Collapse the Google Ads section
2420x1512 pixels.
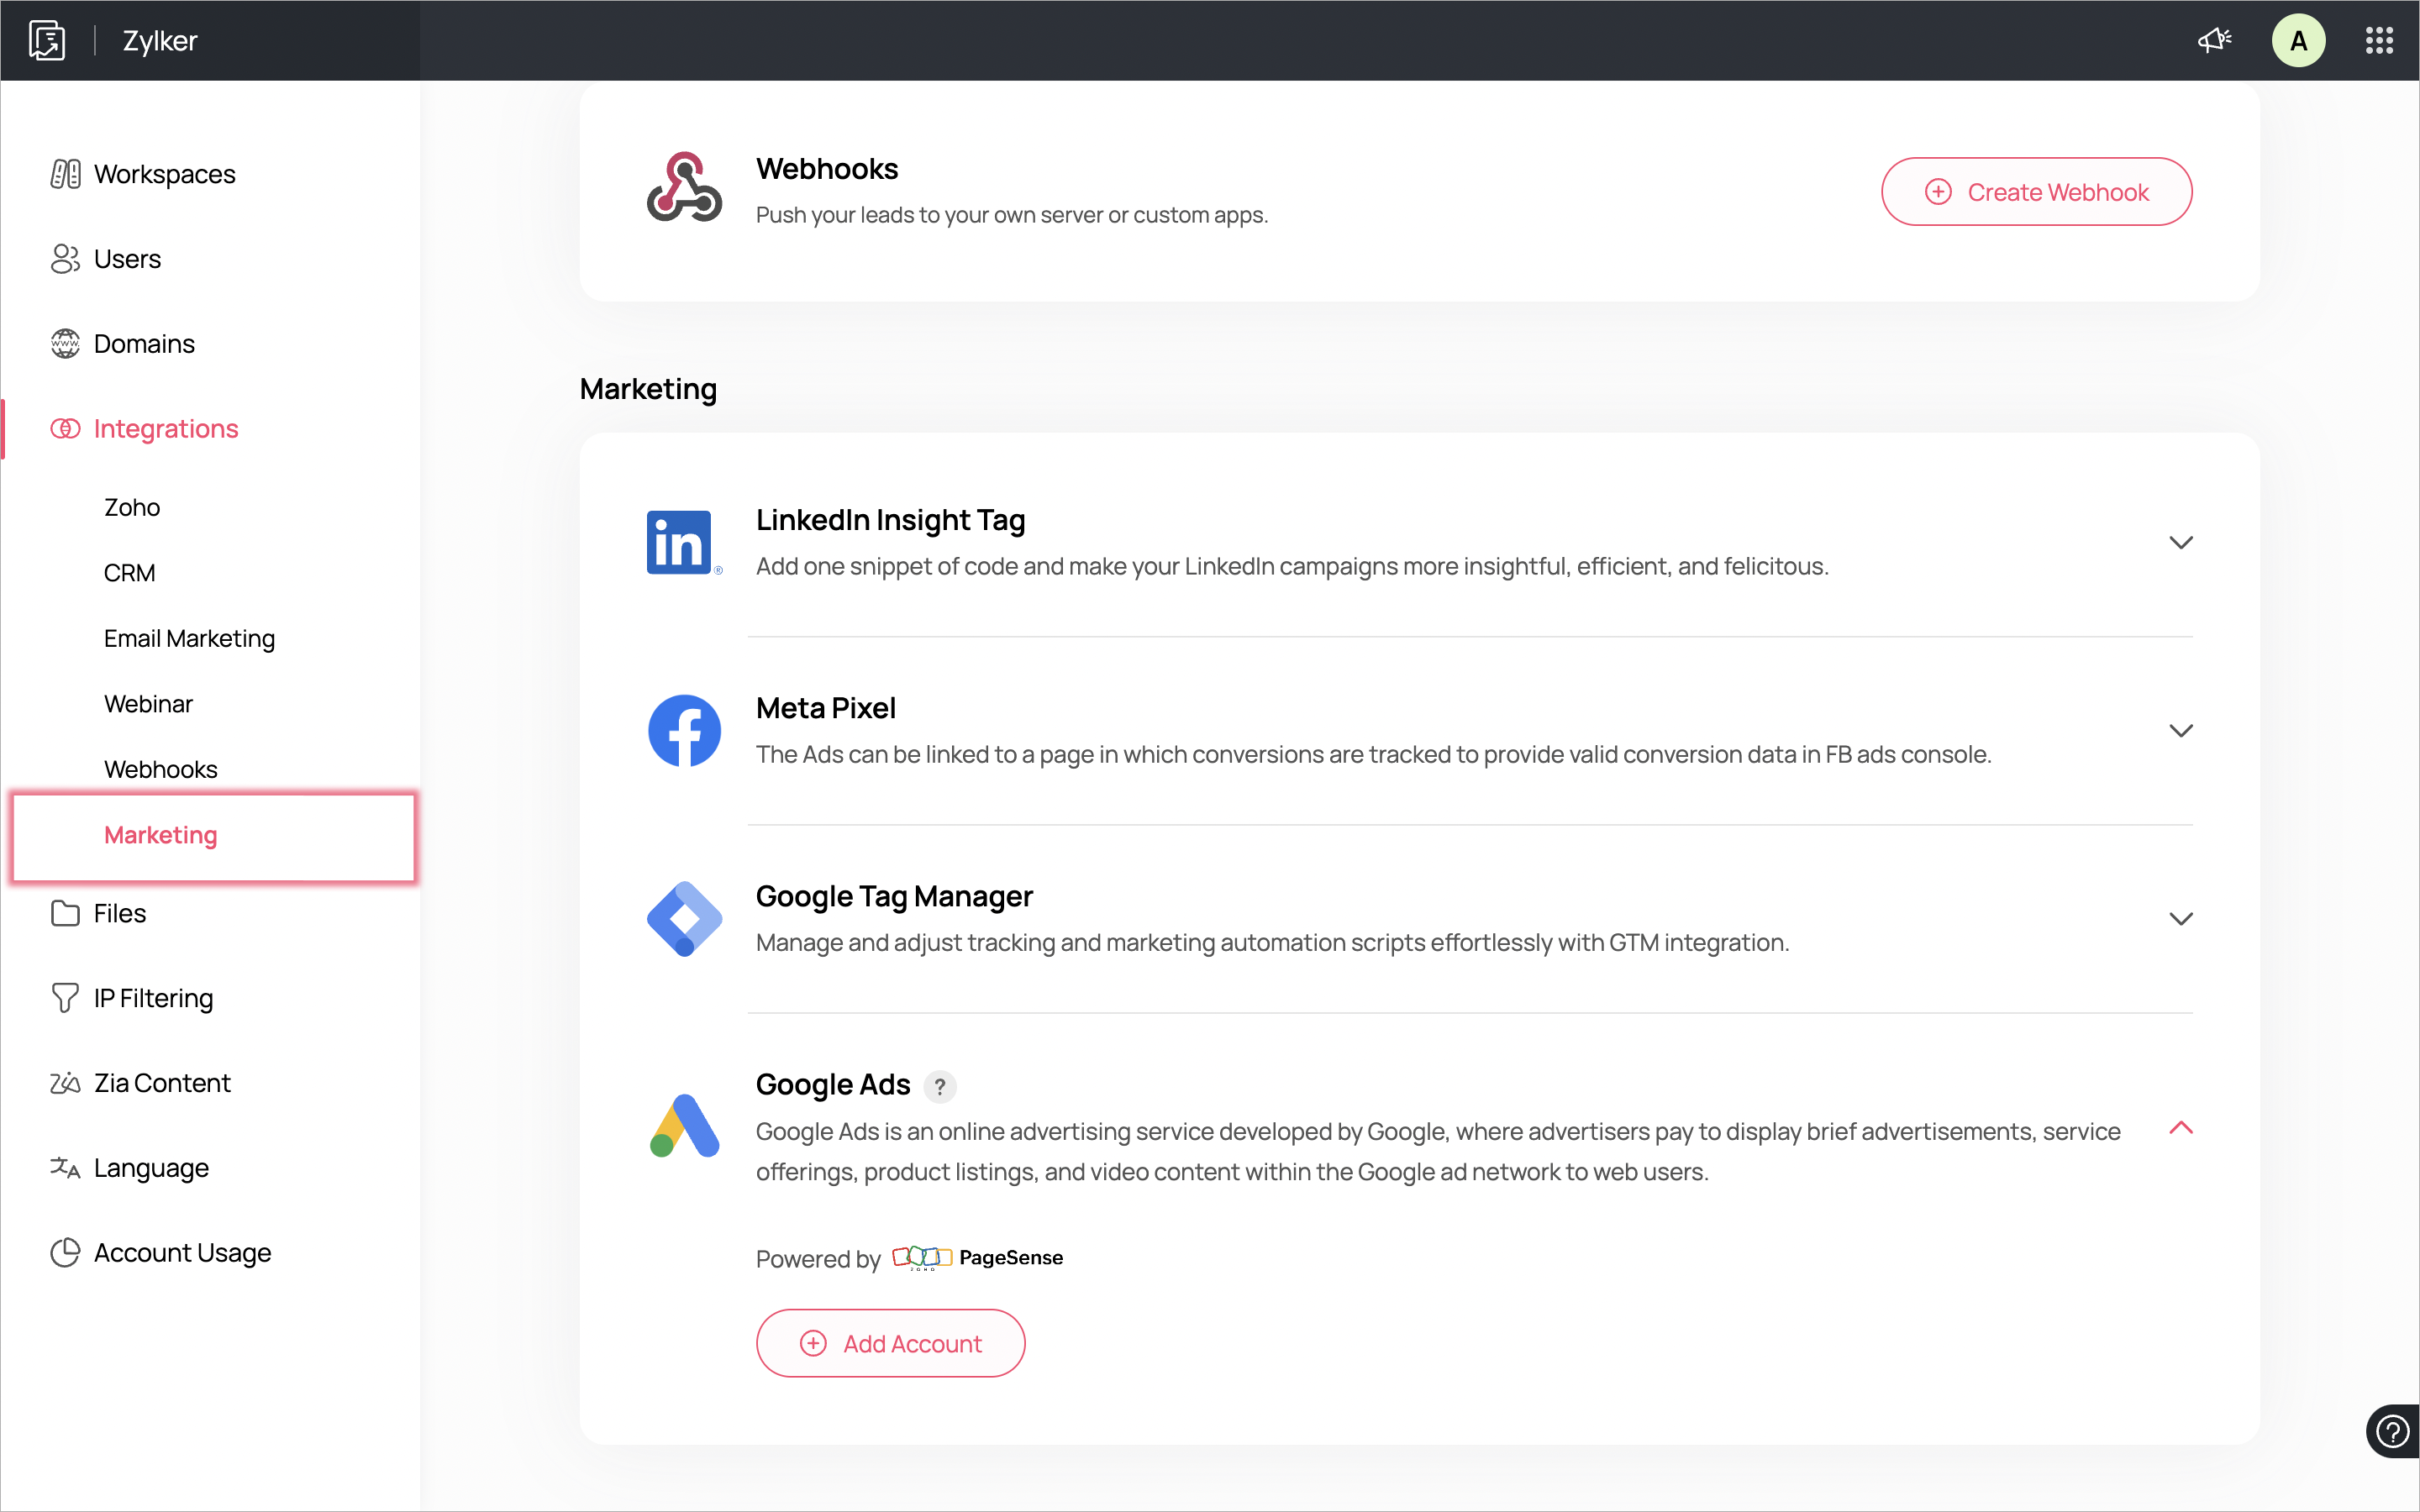2180,1128
